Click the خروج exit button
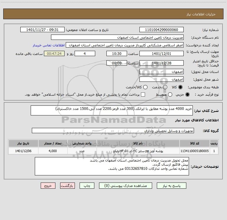Image resolution: width=227 pixels, height=220 pixels. pos(48,186)
